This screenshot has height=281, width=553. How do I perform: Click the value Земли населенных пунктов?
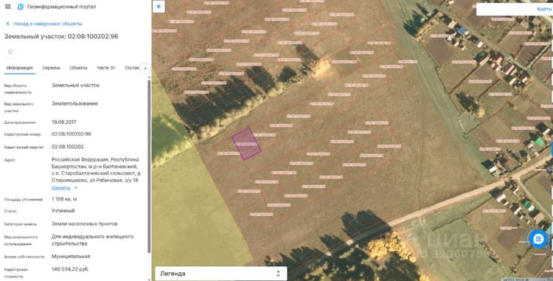point(85,224)
